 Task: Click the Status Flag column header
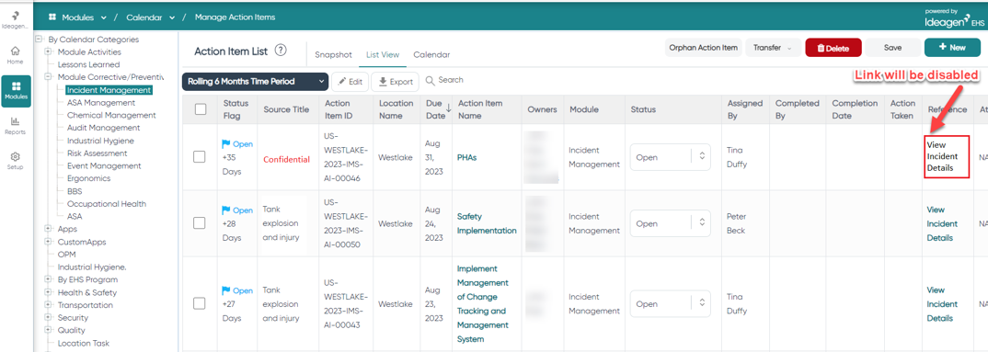click(236, 109)
